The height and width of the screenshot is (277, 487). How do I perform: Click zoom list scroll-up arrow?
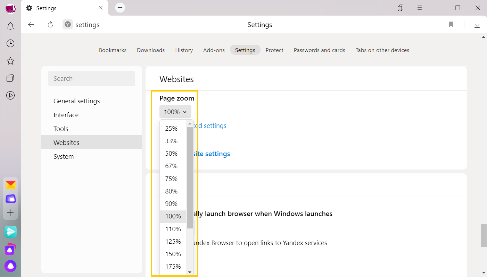[190, 123]
